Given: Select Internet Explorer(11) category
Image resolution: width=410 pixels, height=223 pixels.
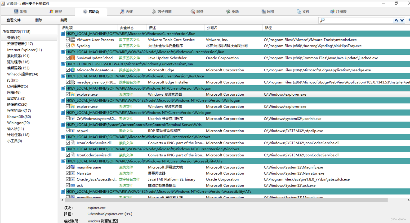Looking at the screenshot, I should click(x=24, y=50).
